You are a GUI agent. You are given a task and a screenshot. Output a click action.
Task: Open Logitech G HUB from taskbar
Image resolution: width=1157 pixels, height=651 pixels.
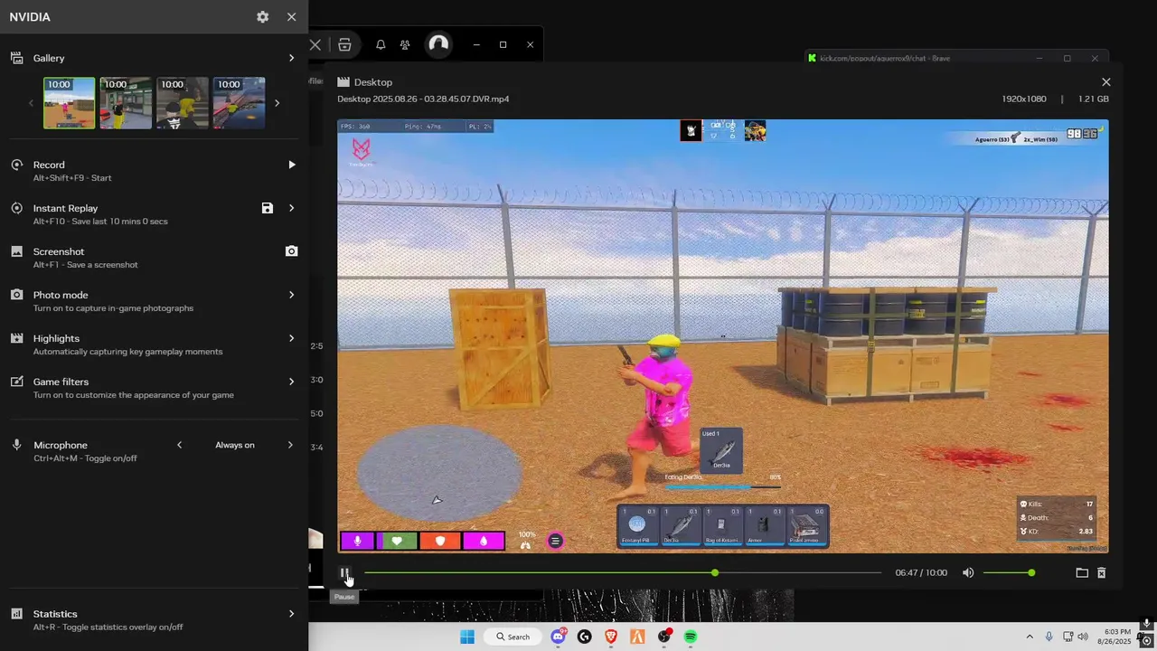coord(585,637)
